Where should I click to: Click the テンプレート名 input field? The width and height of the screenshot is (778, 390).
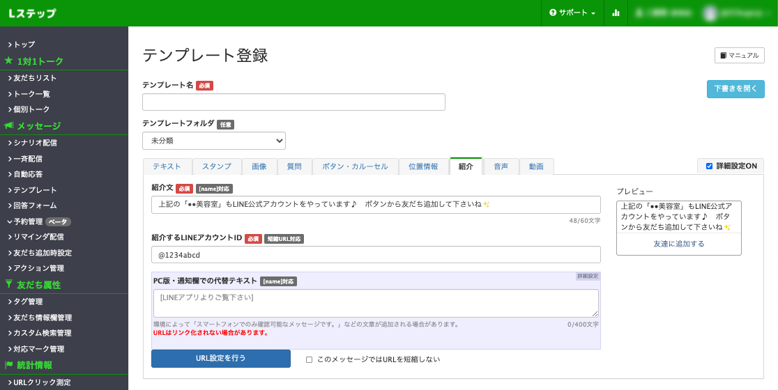293,102
